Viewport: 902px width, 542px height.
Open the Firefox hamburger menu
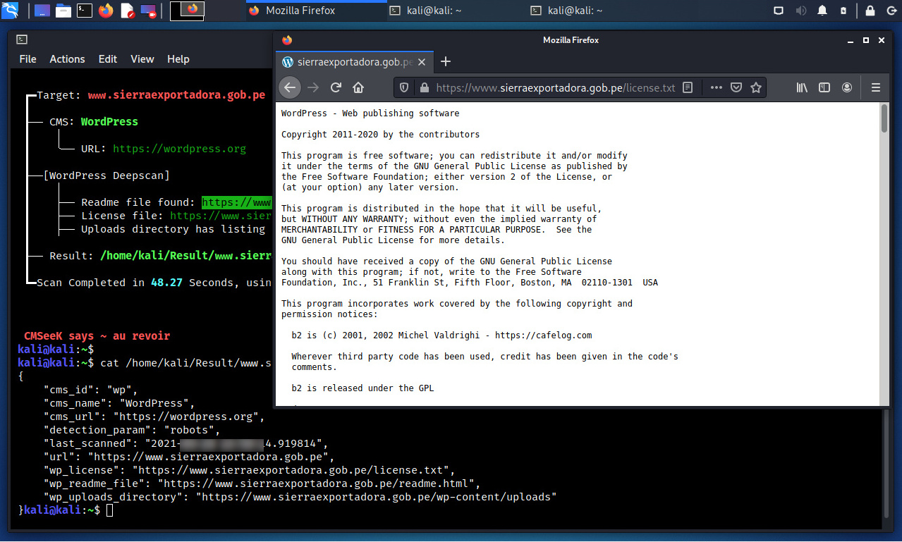pos(876,87)
